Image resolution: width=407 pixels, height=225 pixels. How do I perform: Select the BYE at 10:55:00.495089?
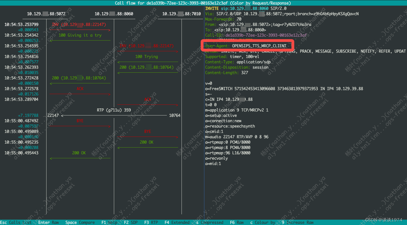click(148, 132)
